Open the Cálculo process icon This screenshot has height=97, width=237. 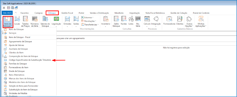(147, 22)
